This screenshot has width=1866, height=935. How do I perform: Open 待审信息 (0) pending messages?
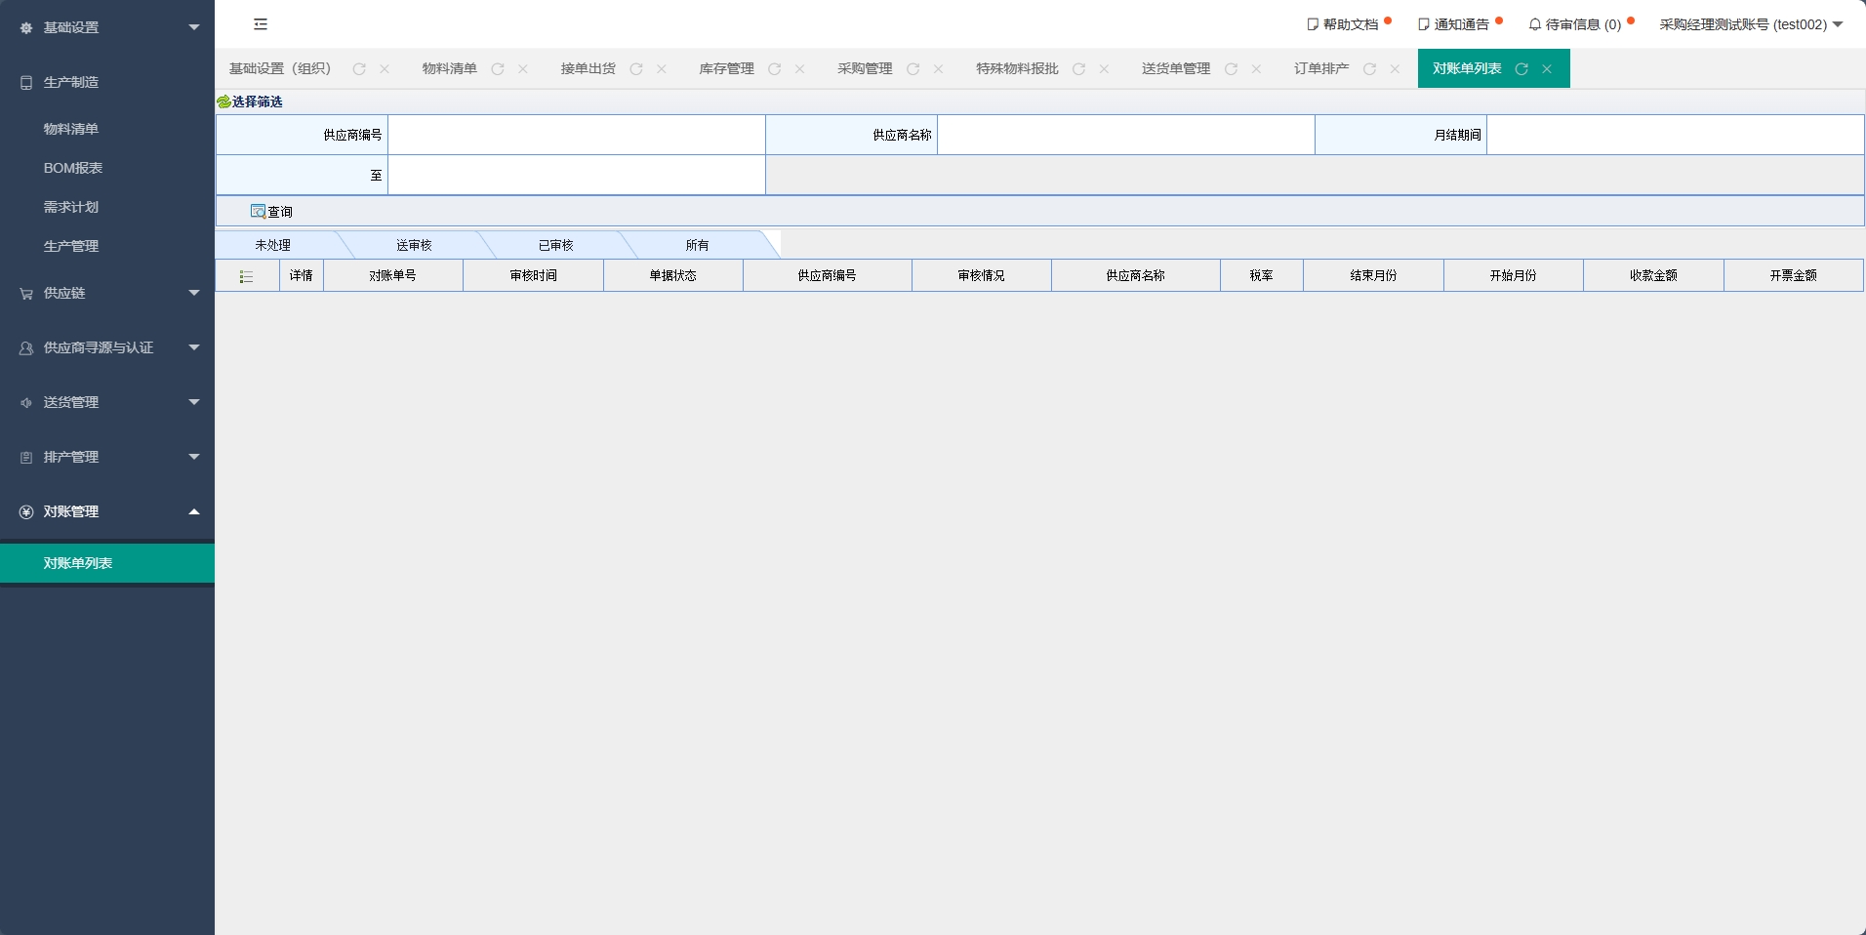[1575, 24]
